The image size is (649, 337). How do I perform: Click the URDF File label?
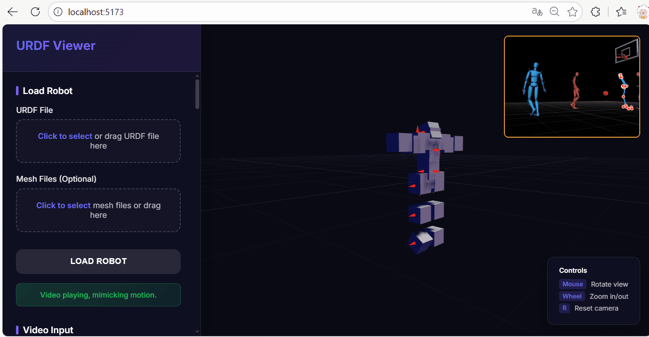click(34, 110)
